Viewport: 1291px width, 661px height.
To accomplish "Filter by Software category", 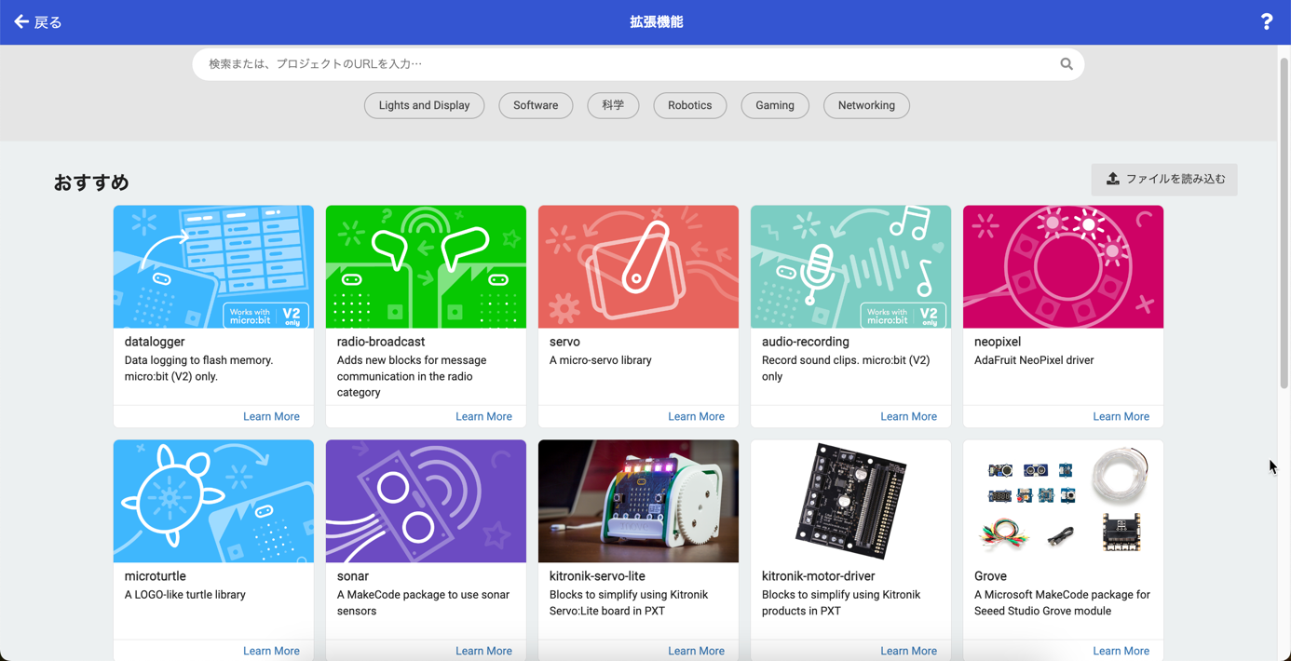I will click(536, 105).
